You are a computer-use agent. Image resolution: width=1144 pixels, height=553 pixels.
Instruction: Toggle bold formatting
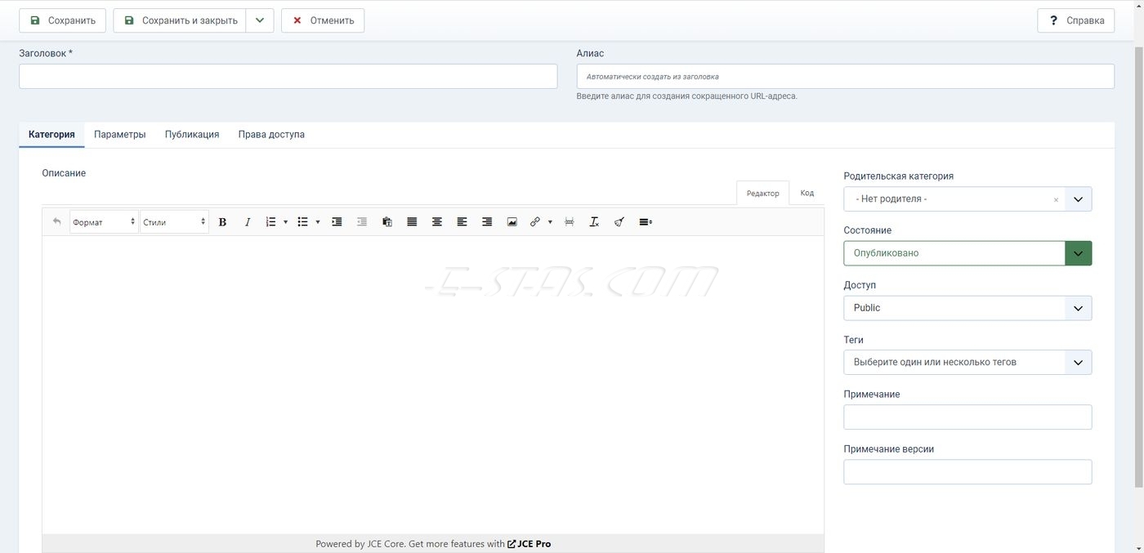click(222, 221)
